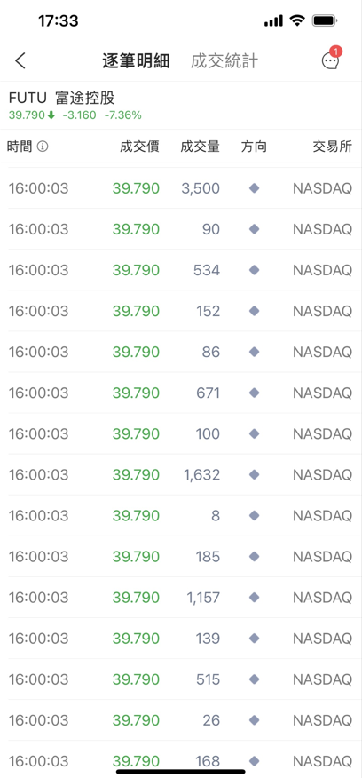The width and height of the screenshot is (362, 778).
Task: Tap the 成交量 column header
Action: point(200,147)
